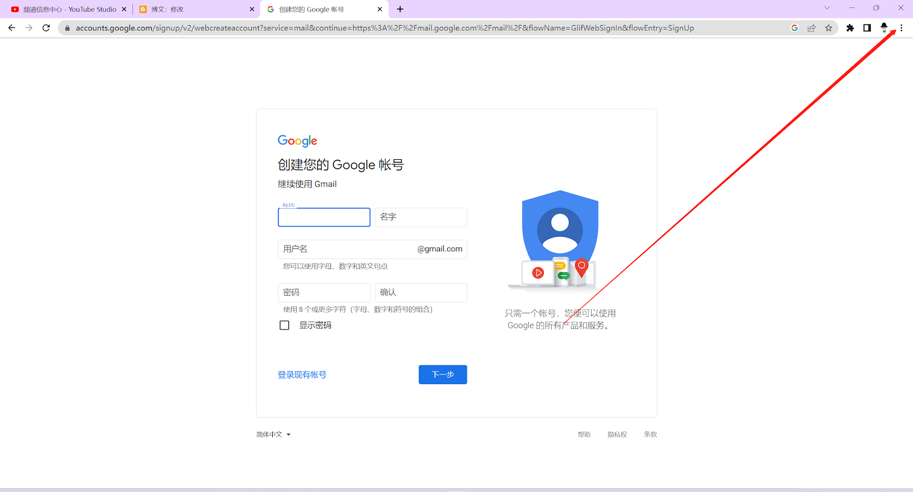This screenshot has width=913, height=492.
Task: Reload the current page
Action: coord(46,28)
